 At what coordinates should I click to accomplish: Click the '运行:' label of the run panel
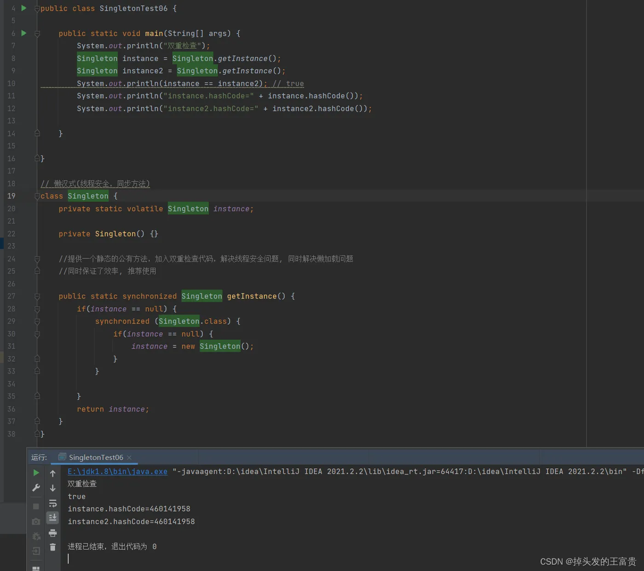[39, 457]
